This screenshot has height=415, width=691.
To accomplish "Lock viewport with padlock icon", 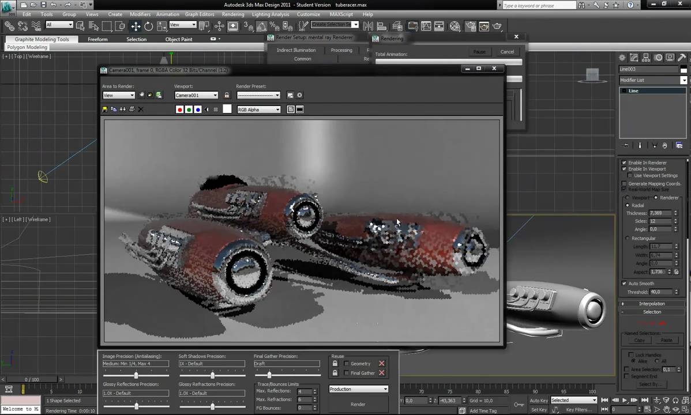I will point(227,95).
